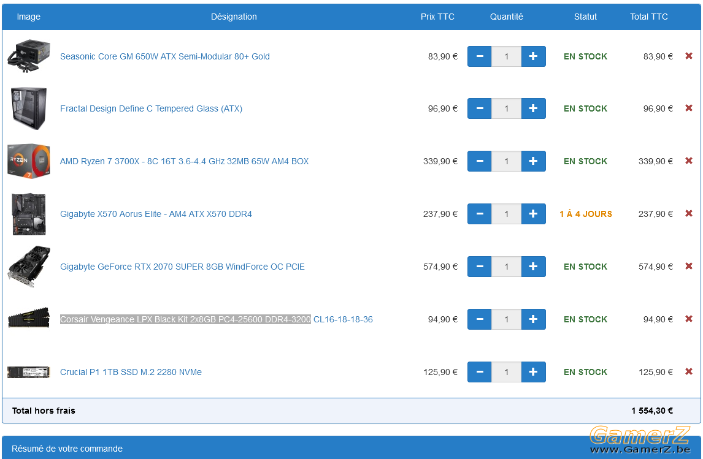703x459 pixels.
Task: Reduce AMD Ryzen 7 3700X quantity
Action: coord(479,161)
